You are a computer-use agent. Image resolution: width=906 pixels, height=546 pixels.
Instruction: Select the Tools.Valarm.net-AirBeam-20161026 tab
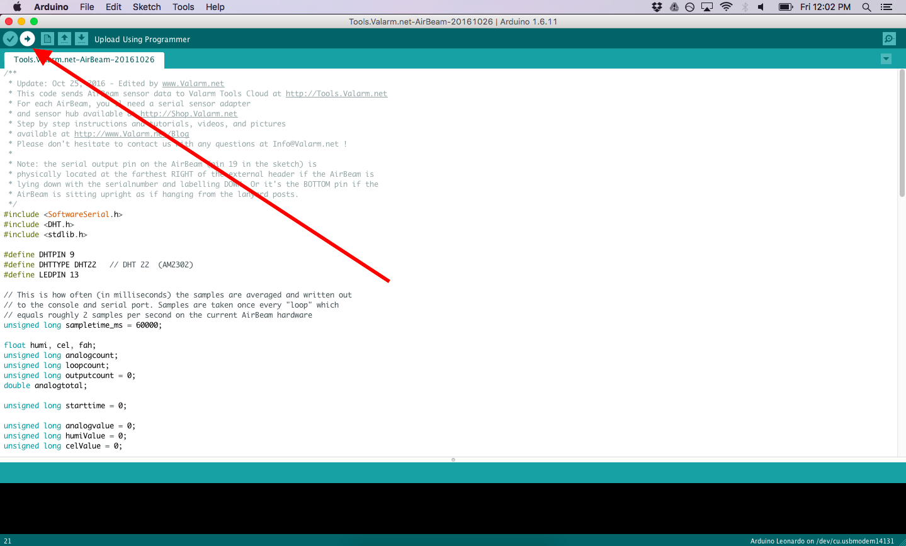84,60
